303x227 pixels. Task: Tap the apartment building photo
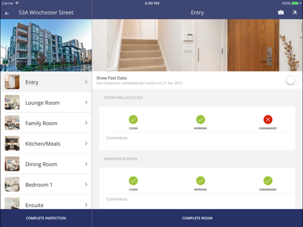coord(46,45)
